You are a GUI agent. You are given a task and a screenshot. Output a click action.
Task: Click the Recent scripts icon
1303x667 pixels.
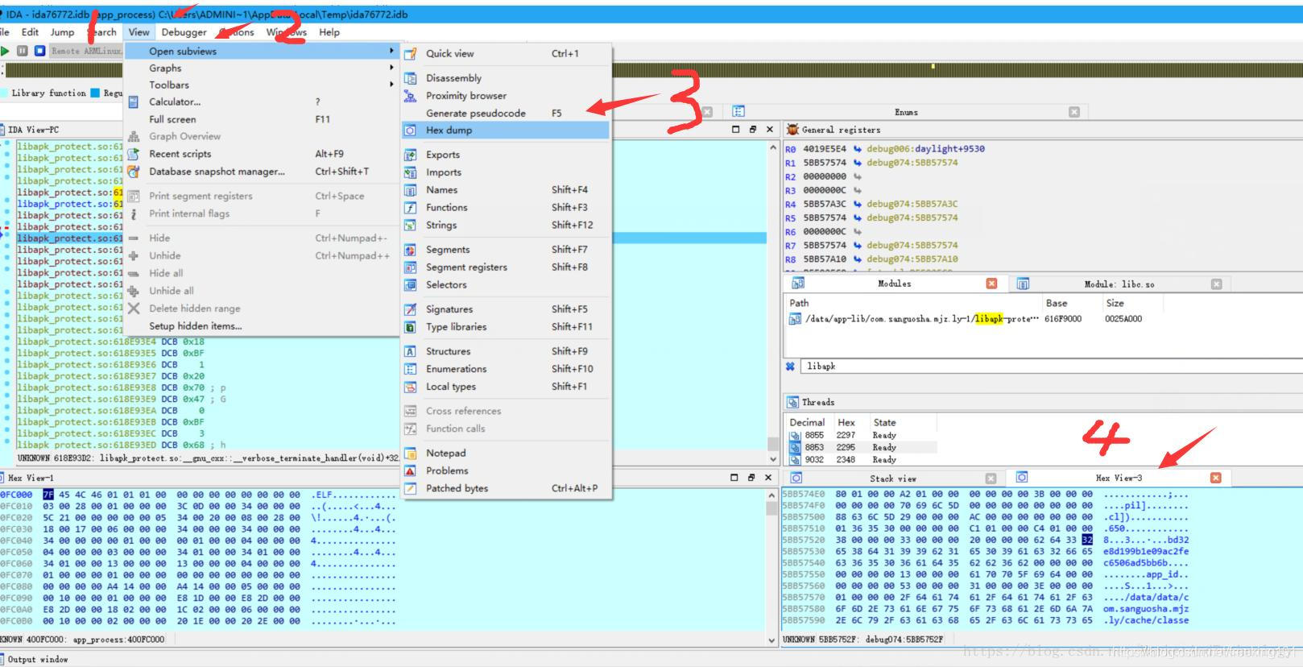133,154
